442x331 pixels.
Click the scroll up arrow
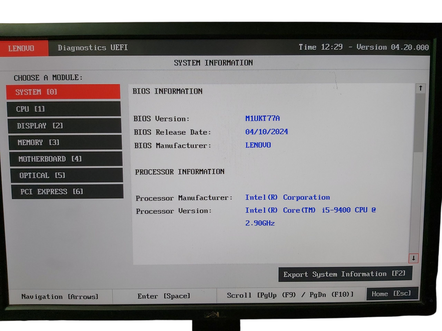pyautogui.click(x=420, y=88)
